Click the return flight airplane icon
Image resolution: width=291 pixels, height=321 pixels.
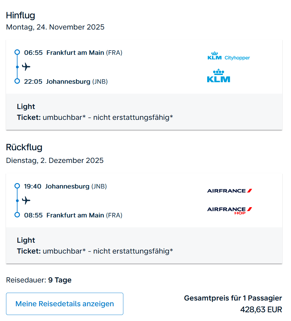[x=26, y=200]
